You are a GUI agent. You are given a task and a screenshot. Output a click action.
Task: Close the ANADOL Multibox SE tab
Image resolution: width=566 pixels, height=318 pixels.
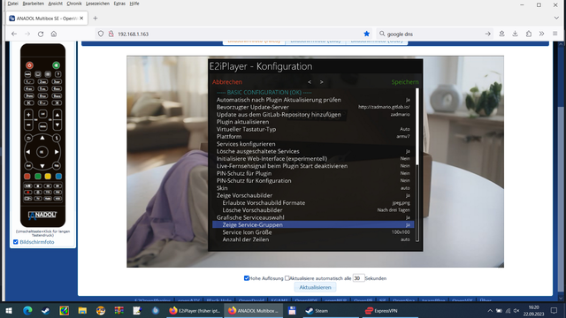pos(81,18)
